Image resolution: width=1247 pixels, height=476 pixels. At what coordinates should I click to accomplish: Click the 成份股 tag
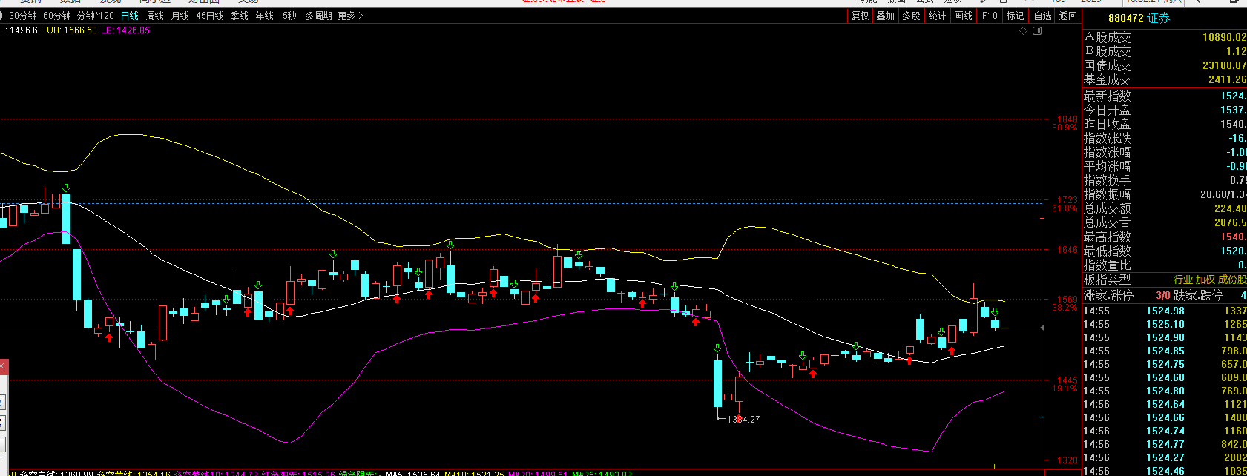1232,280
